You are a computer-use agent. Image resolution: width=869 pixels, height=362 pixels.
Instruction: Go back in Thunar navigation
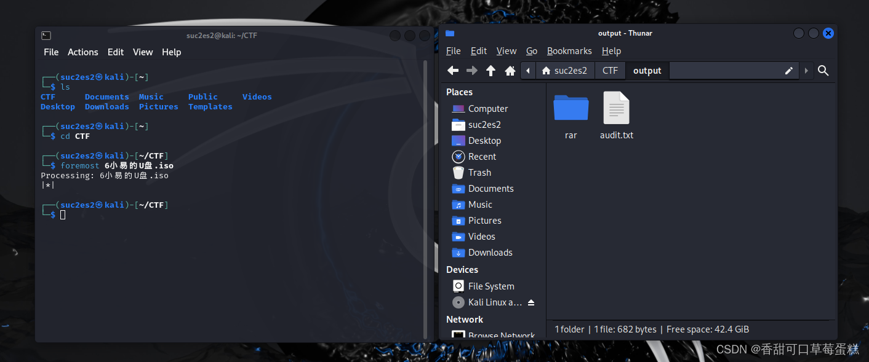tap(453, 71)
